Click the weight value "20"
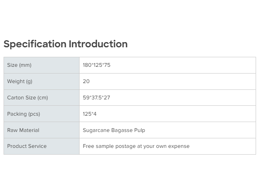The image size is (264, 192). click(86, 81)
